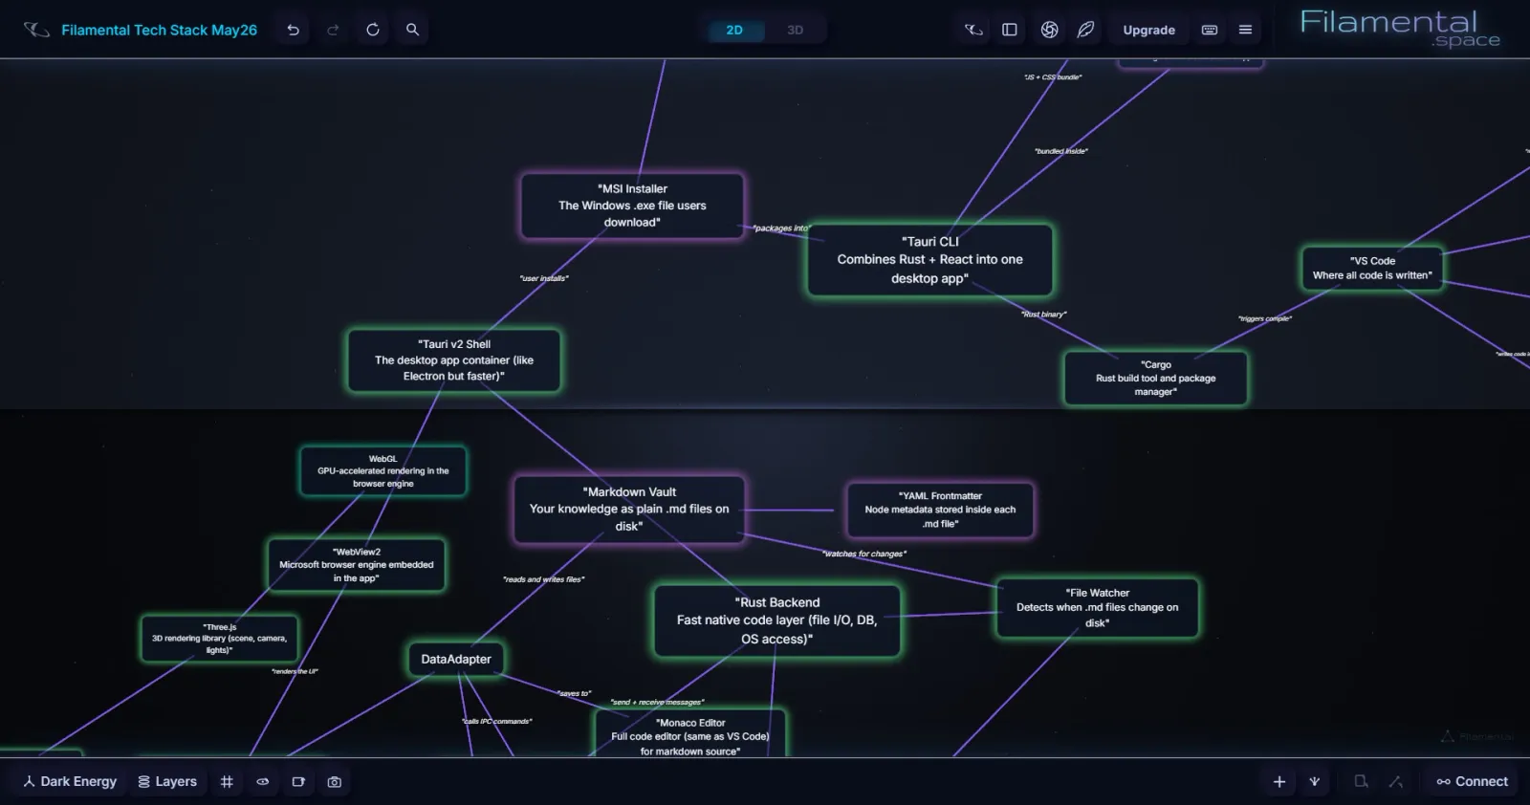Open the Dark Energy theme selector
1530x805 pixels.
point(70,781)
